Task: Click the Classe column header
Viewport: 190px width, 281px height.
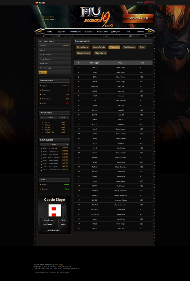Action: tap(121, 63)
